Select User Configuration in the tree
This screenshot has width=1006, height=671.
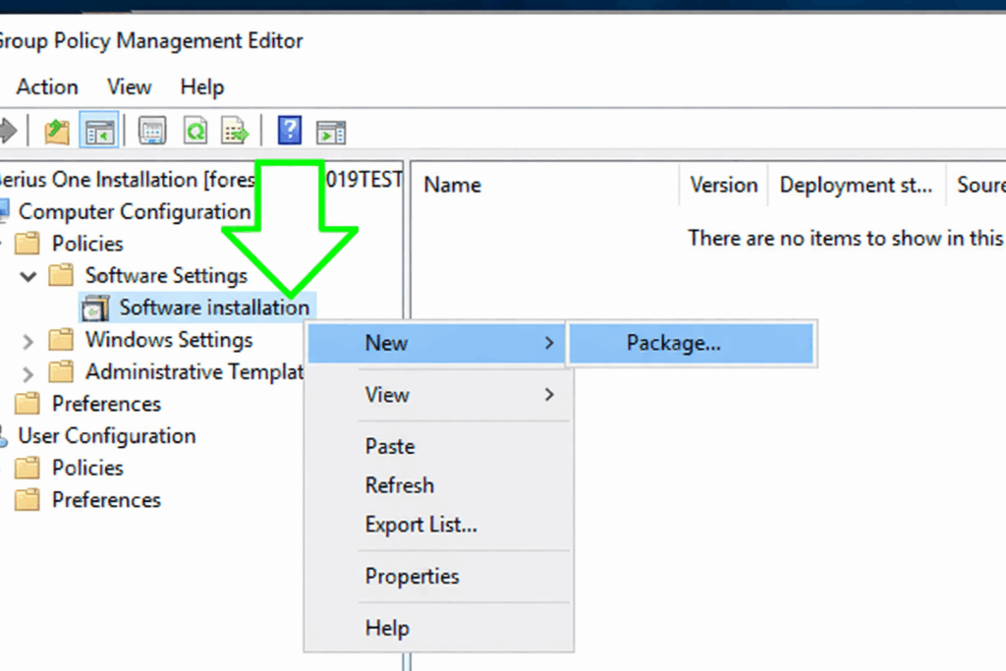(x=106, y=436)
